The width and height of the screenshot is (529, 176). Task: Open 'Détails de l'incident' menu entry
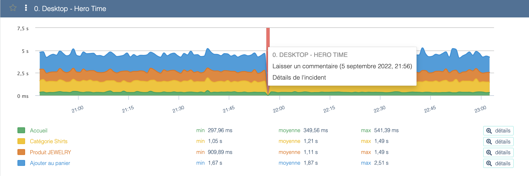click(299, 78)
